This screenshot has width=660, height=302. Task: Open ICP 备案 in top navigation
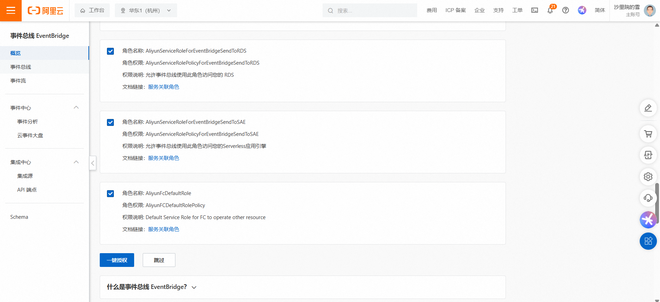click(456, 10)
